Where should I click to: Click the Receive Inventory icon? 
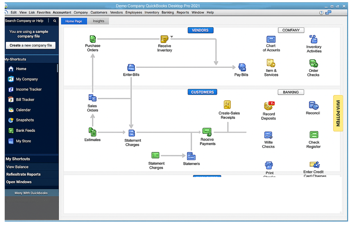[x=164, y=39]
